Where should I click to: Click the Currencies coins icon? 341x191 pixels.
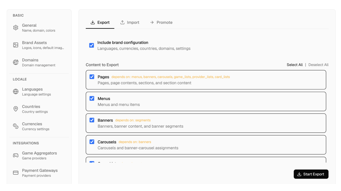[16, 126]
